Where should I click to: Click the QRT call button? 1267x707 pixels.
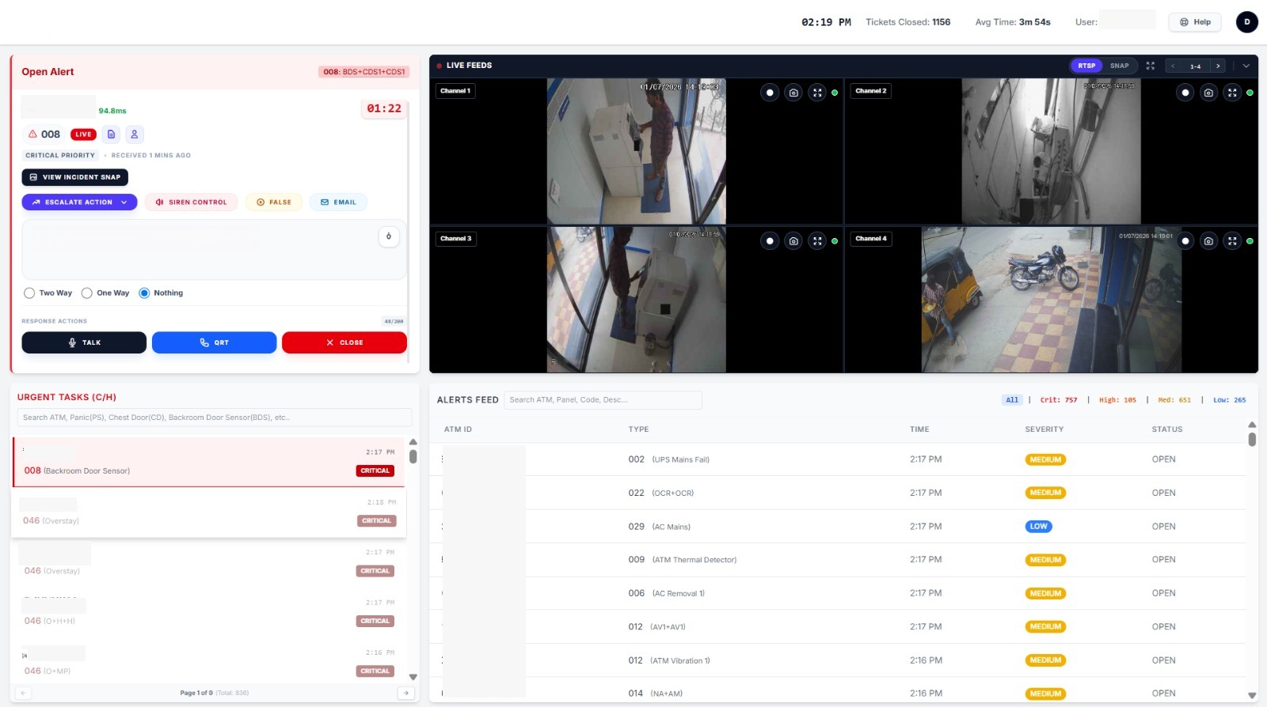[214, 342]
